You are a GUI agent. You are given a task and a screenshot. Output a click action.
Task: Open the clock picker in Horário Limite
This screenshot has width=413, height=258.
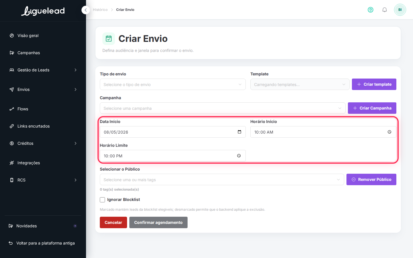pyautogui.click(x=239, y=156)
